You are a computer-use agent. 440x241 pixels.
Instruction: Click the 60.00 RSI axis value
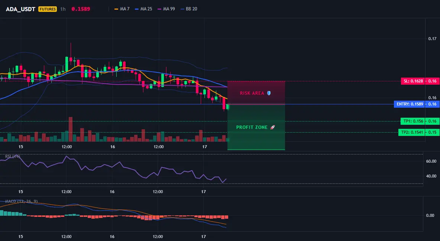point(431,161)
